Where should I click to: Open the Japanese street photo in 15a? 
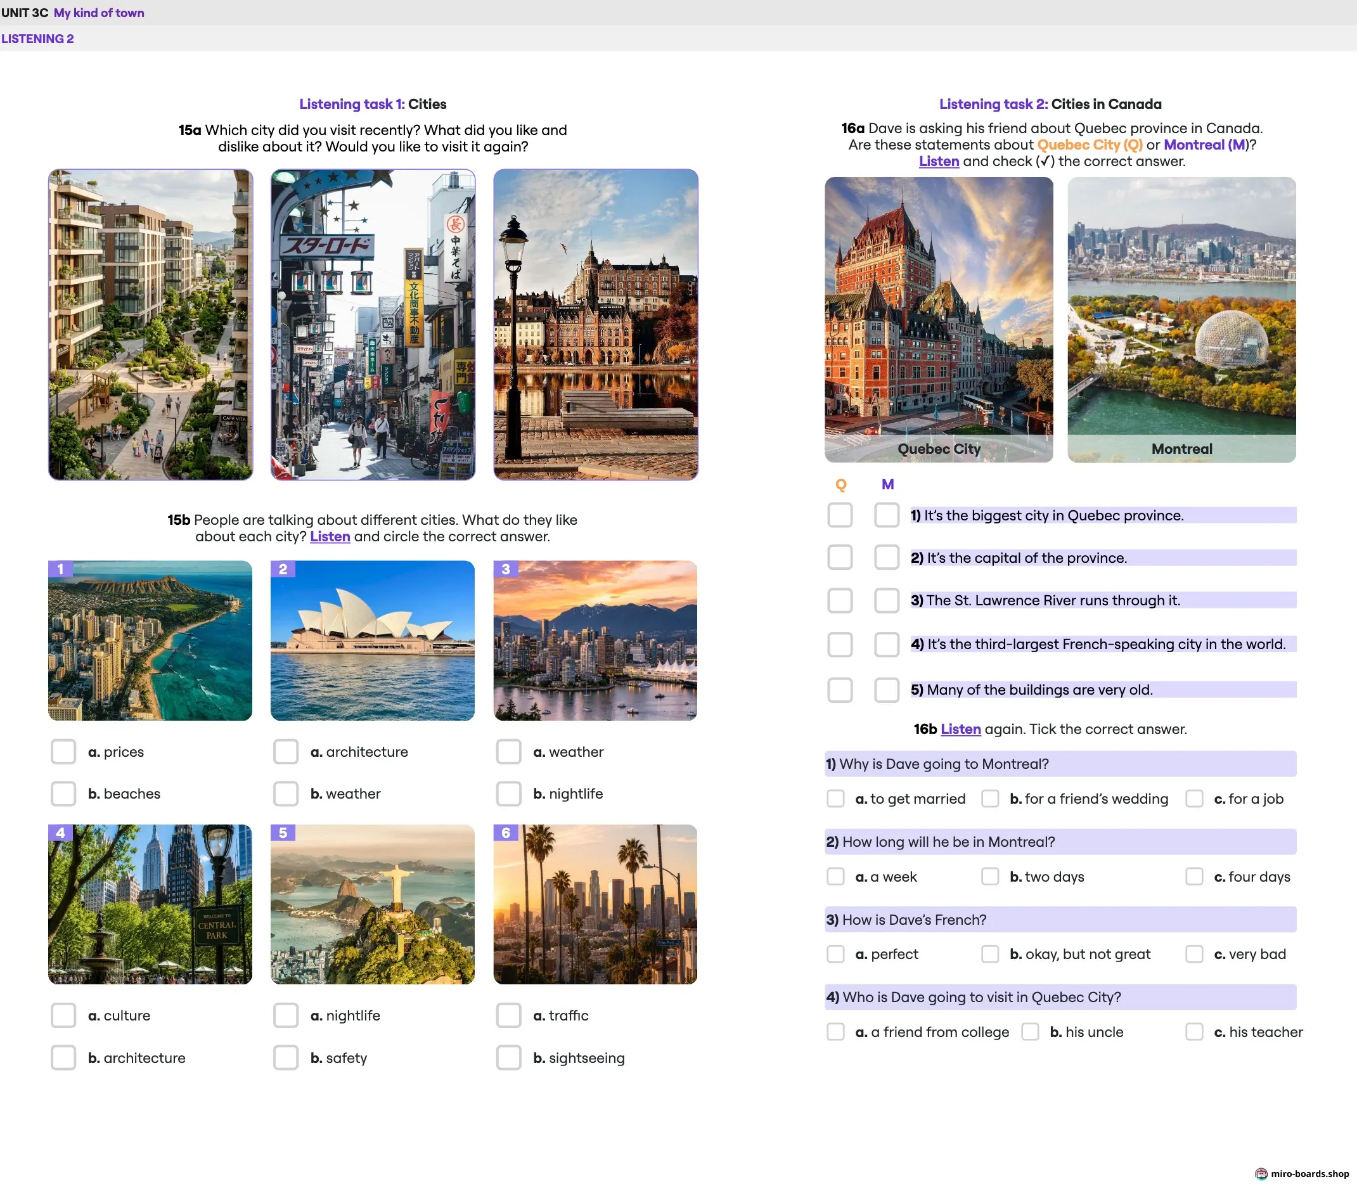[373, 325]
